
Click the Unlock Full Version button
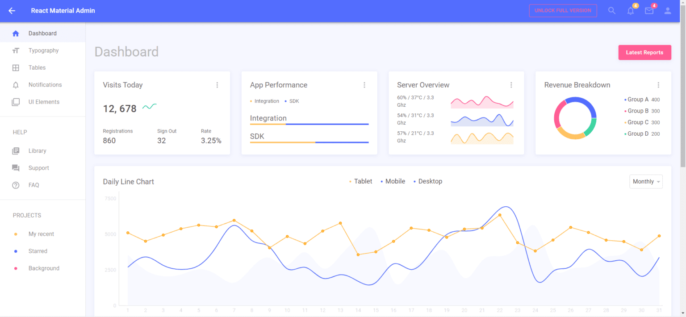(563, 10)
